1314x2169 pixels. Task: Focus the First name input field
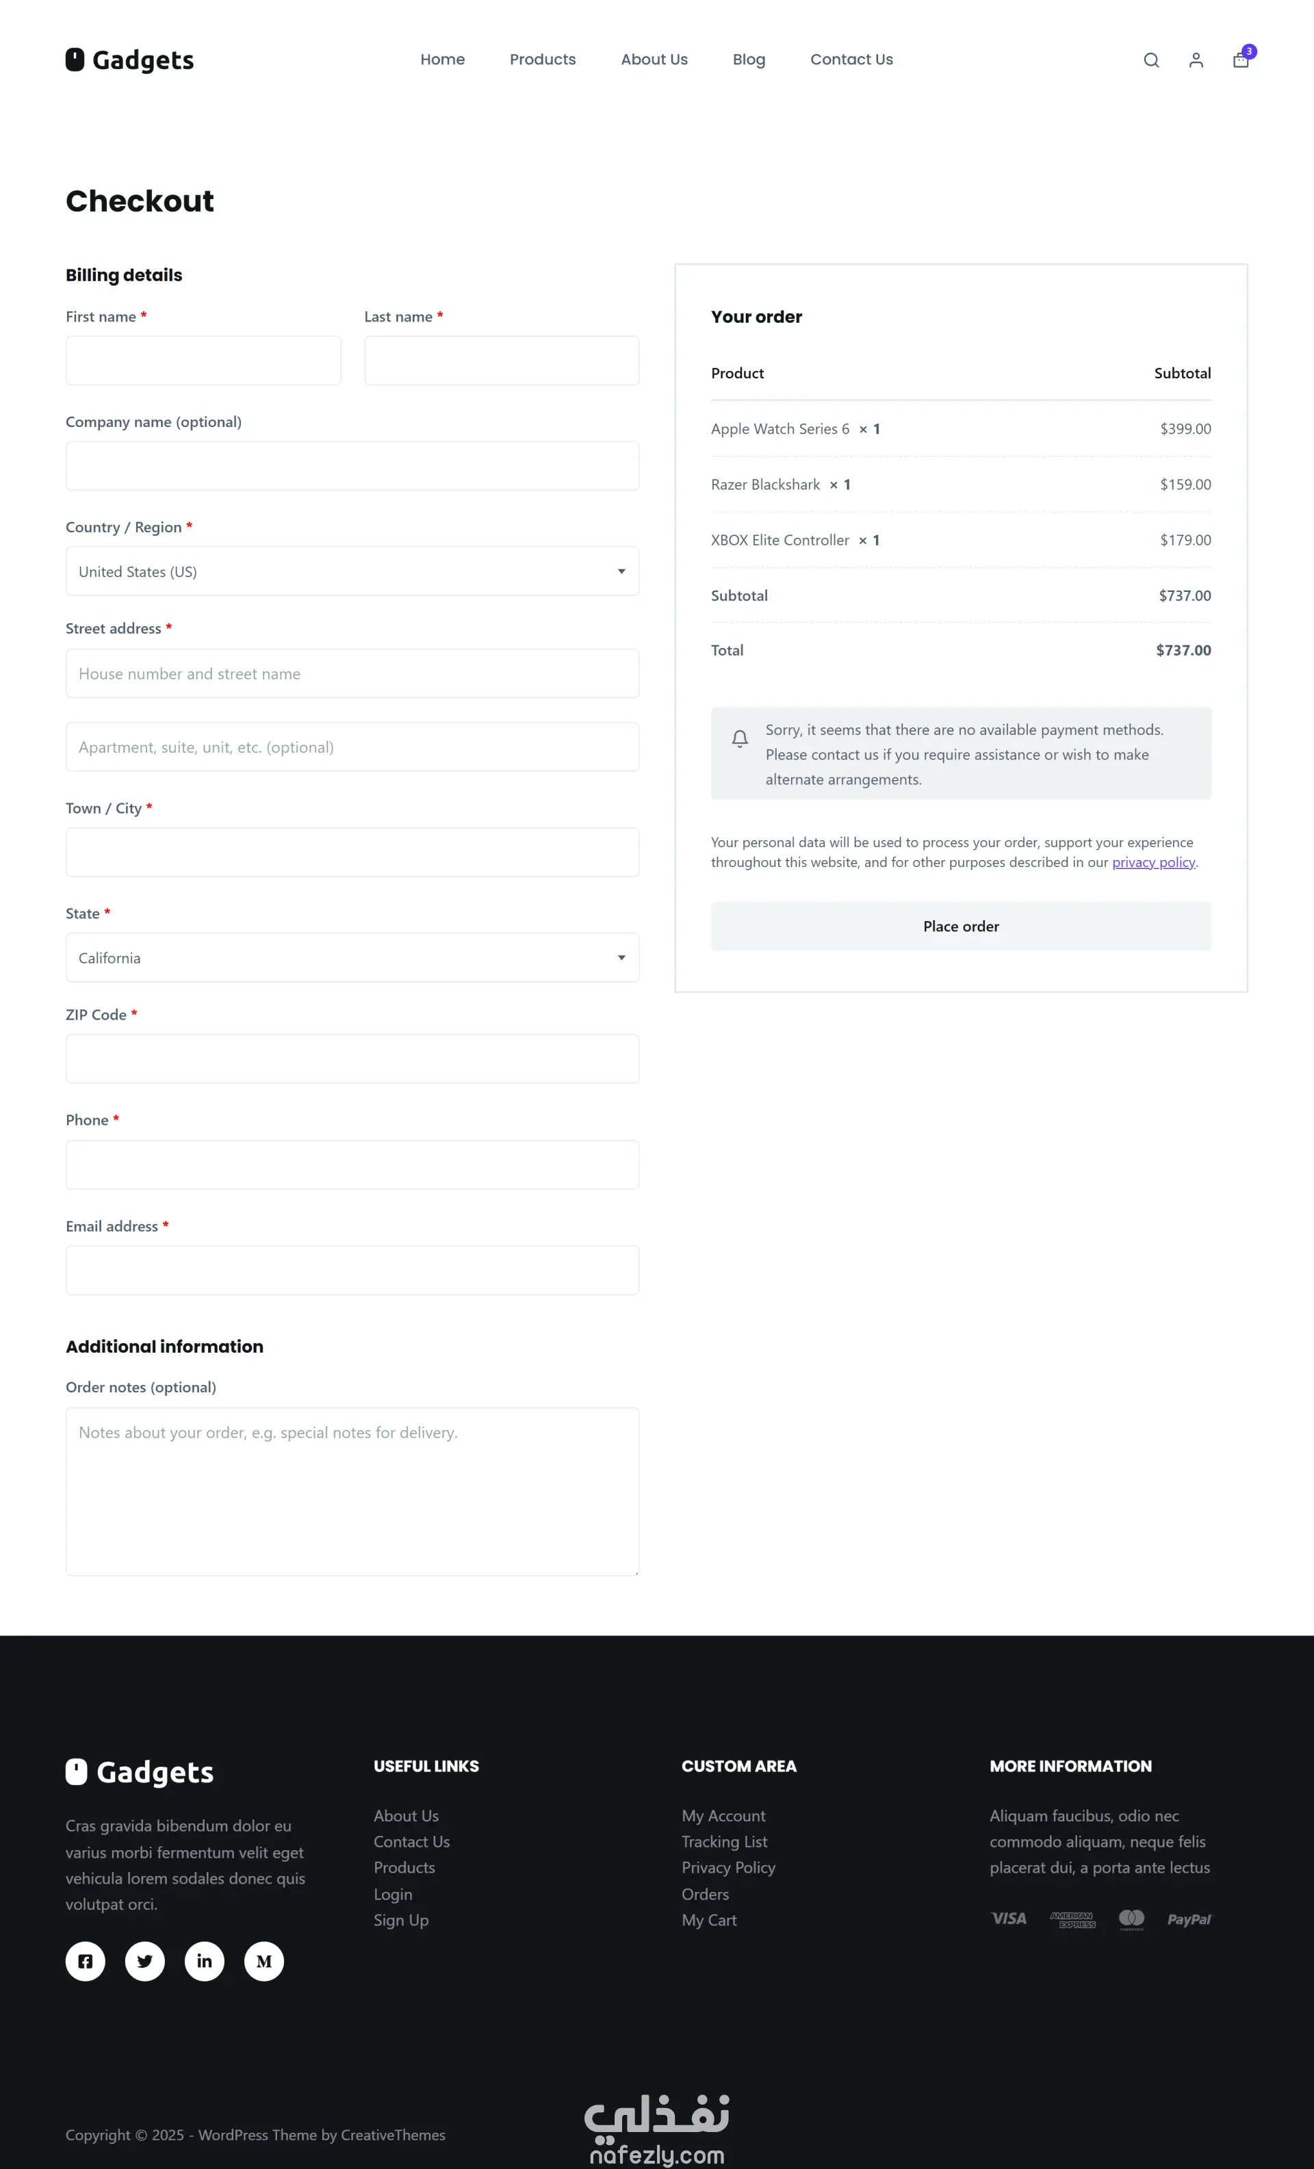203,360
